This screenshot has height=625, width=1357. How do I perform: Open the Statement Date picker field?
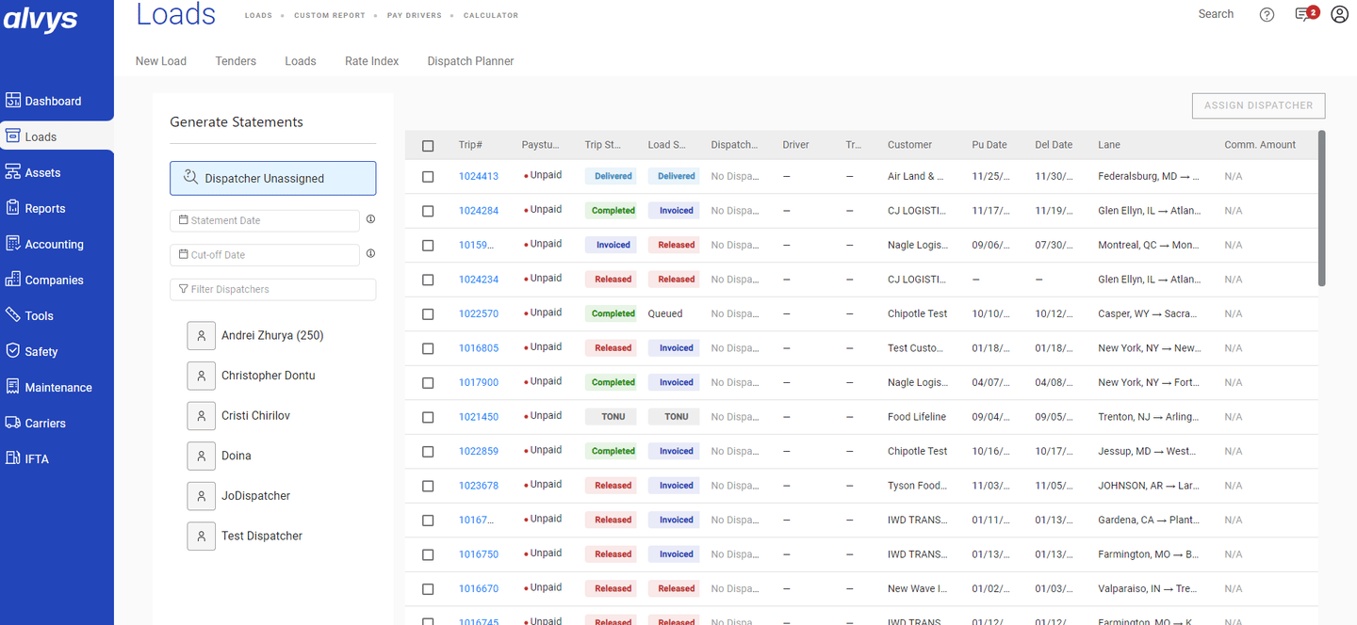pyautogui.click(x=265, y=220)
